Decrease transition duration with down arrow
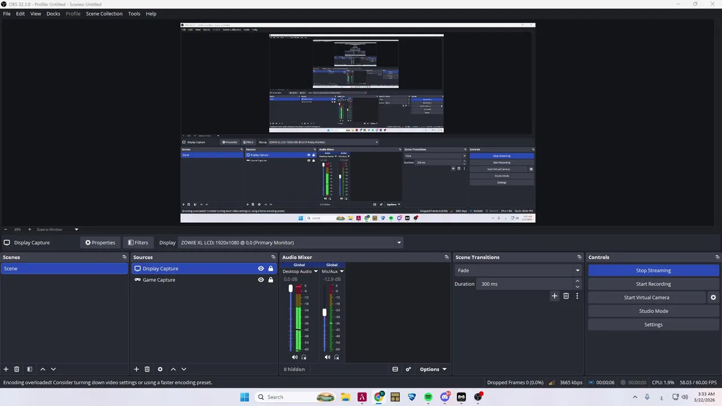This screenshot has width=722, height=406. (x=577, y=287)
